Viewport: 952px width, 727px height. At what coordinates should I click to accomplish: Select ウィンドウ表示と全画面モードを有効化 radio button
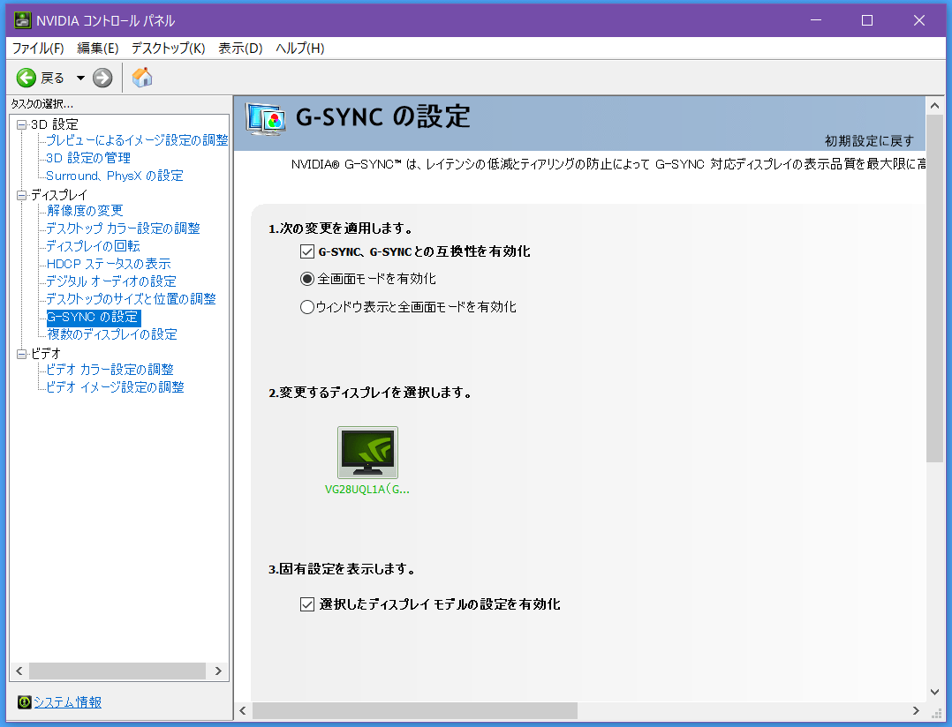point(307,307)
